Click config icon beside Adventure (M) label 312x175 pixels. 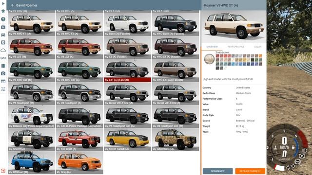[x=155, y=149]
